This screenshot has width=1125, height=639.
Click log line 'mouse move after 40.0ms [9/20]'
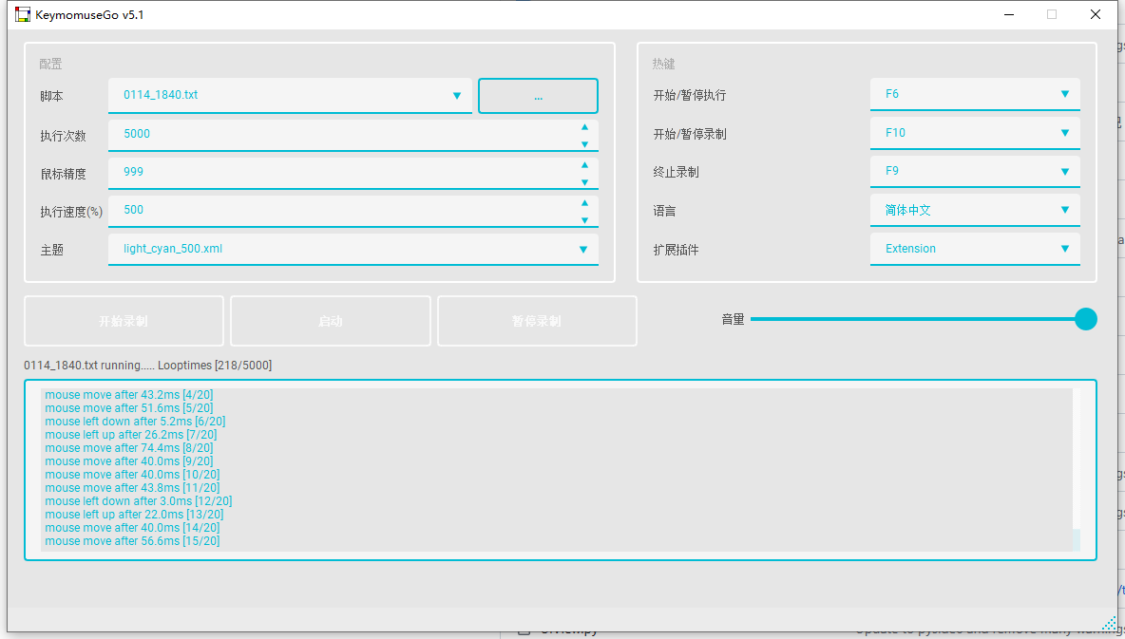point(129,461)
